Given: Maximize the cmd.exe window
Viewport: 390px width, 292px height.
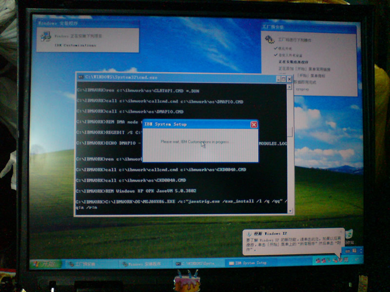Looking at the screenshot, I should point(284,79).
